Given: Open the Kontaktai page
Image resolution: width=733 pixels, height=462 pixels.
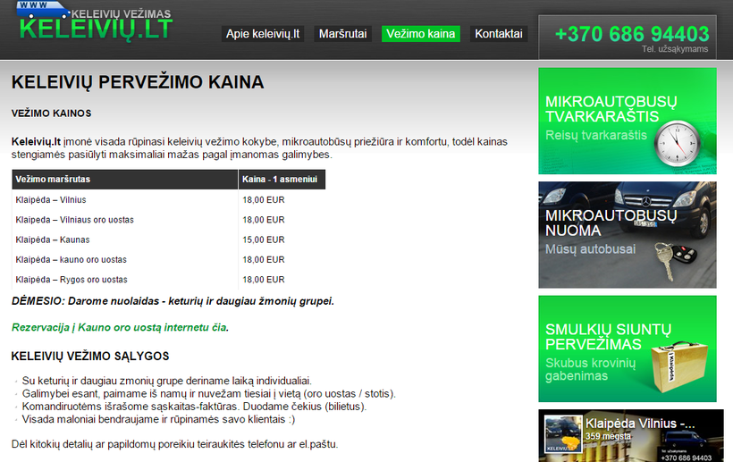Looking at the screenshot, I should pyautogui.click(x=498, y=34).
